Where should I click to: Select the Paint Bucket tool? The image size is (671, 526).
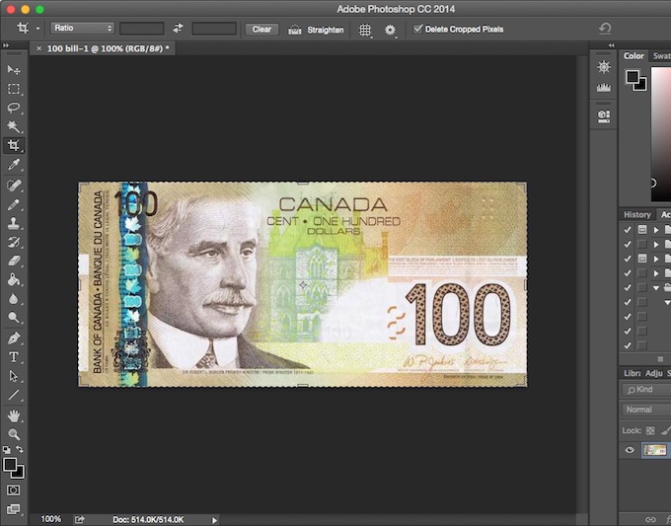click(x=14, y=280)
